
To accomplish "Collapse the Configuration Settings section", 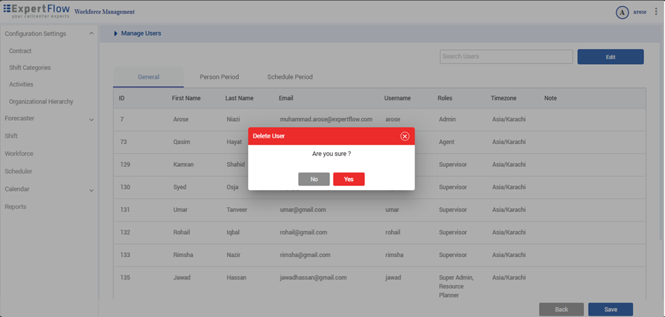I will 91,34.
